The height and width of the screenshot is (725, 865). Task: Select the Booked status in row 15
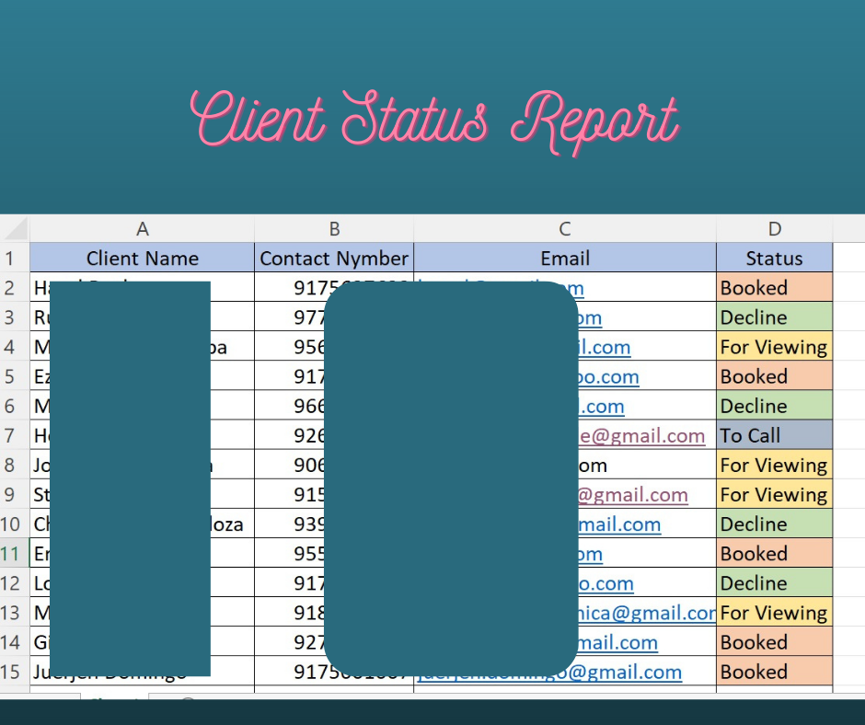(x=775, y=672)
